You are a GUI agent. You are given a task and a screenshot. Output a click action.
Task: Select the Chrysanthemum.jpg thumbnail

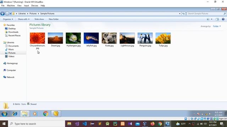click(x=37, y=38)
